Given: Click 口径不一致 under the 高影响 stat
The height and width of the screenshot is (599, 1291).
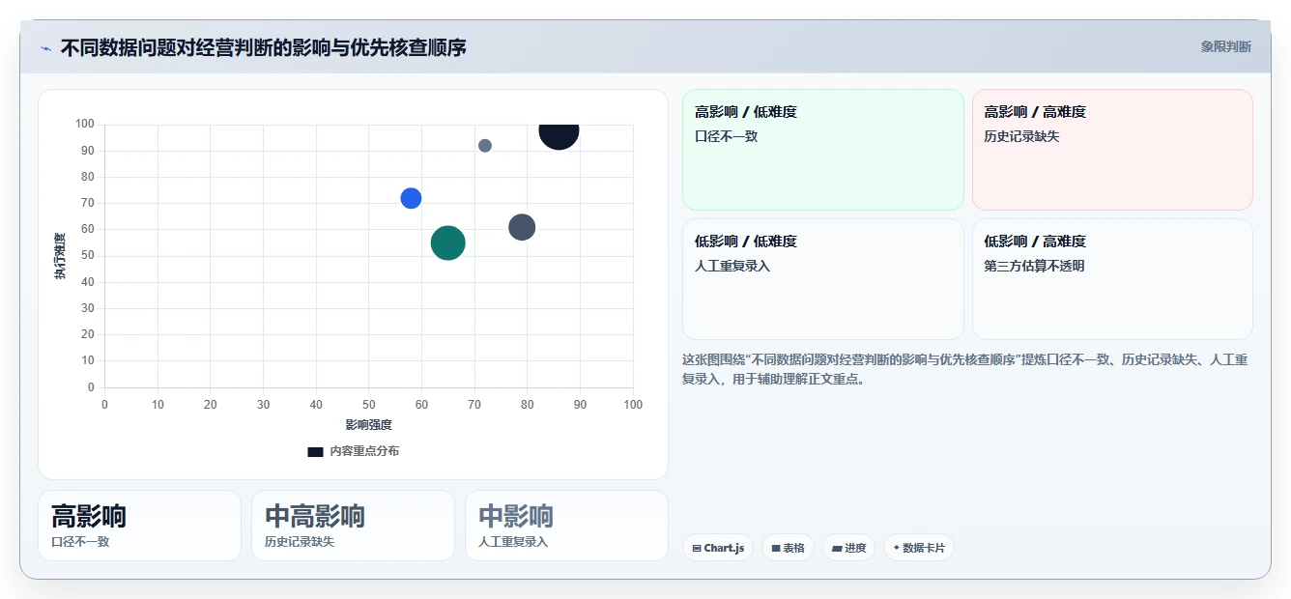Looking at the screenshot, I should (x=80, y=542).
